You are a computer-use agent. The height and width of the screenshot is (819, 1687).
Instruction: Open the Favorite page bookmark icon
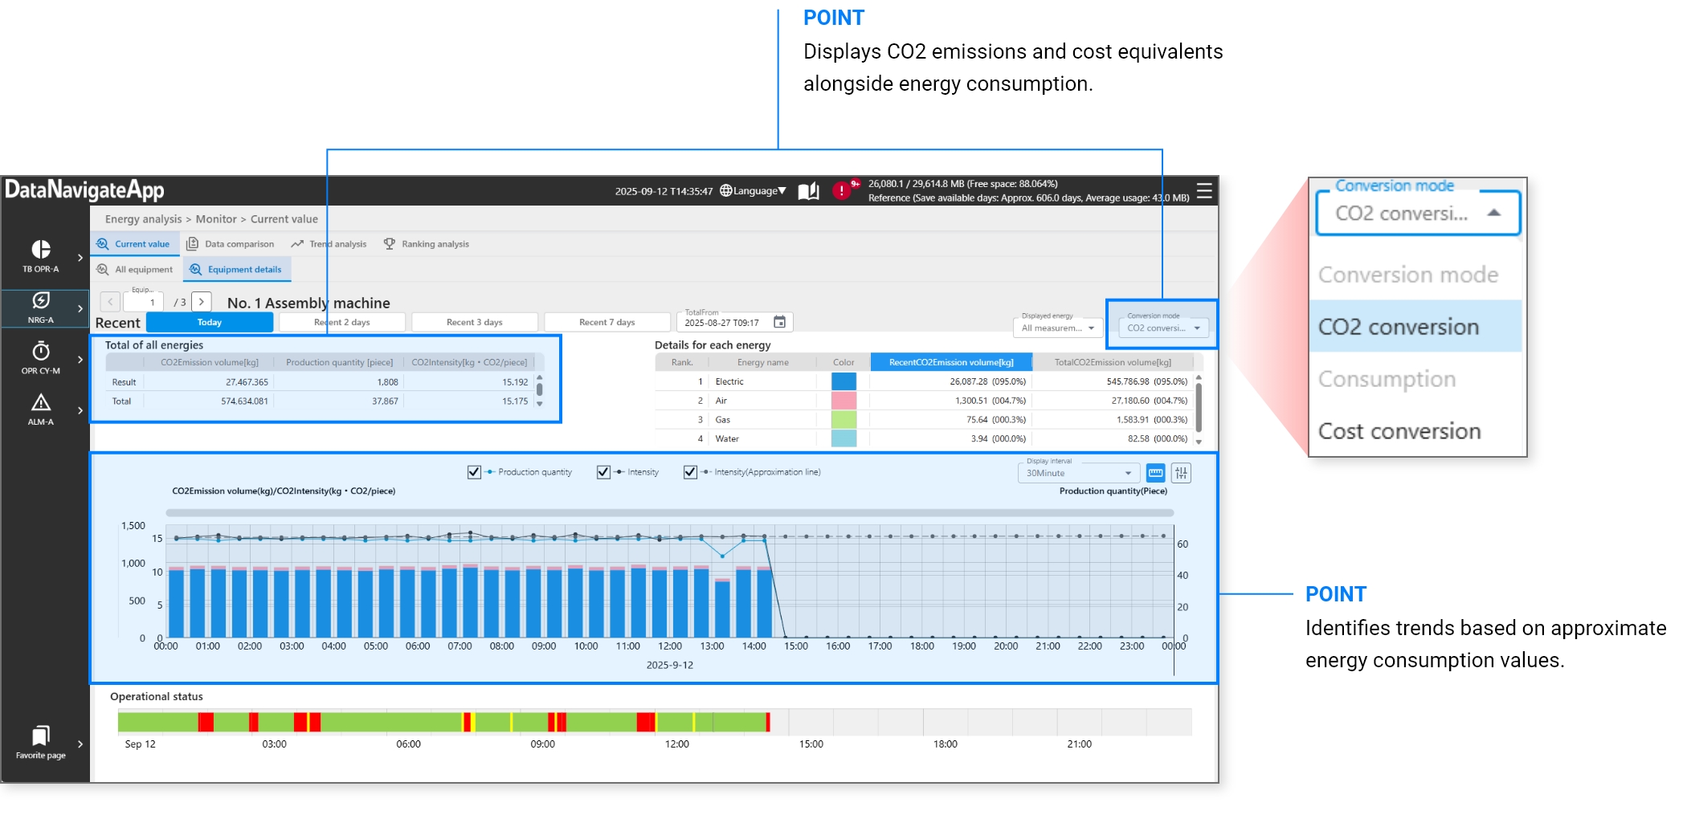click(x=41, y=735)
